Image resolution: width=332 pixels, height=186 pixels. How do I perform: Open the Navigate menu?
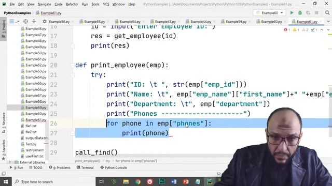click(44, 4)
